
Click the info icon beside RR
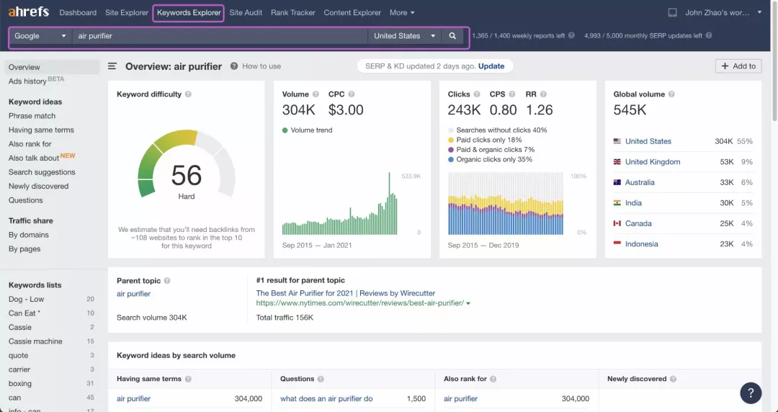pyautogui.click(x=543, y=94)
